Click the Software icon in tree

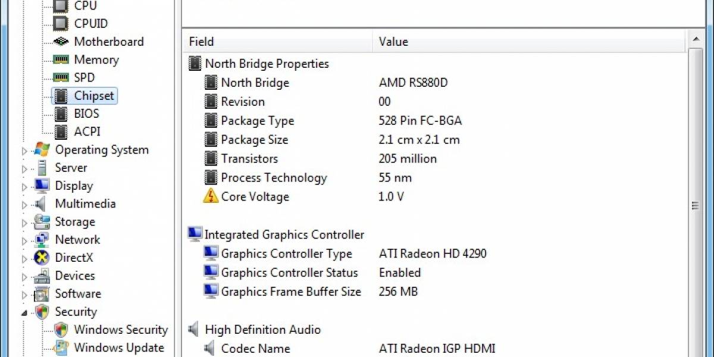tap(42, 294)
